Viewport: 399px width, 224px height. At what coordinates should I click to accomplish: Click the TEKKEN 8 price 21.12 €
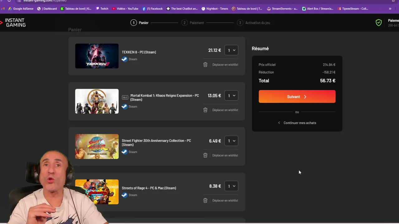(x=214, y=50)
